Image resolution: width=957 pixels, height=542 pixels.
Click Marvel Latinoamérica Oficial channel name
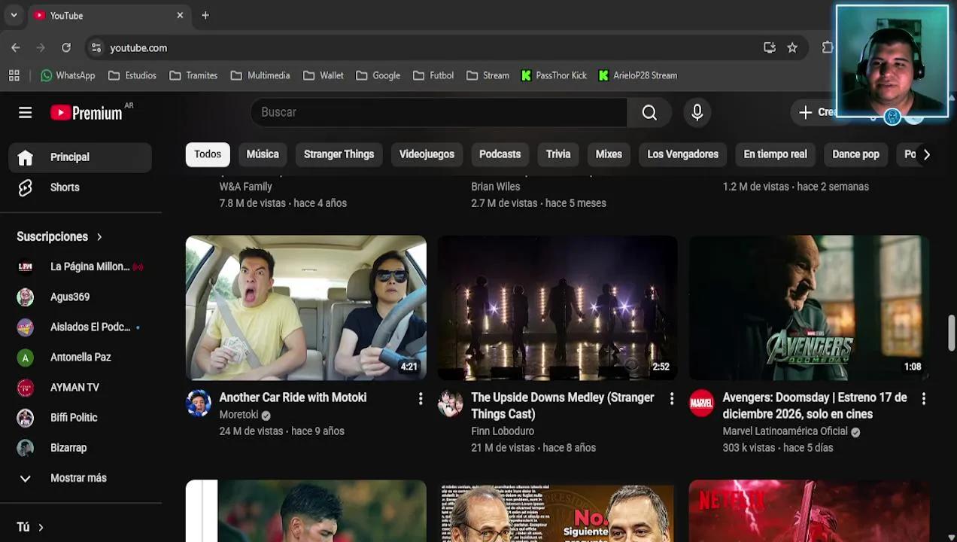point(785,431)
